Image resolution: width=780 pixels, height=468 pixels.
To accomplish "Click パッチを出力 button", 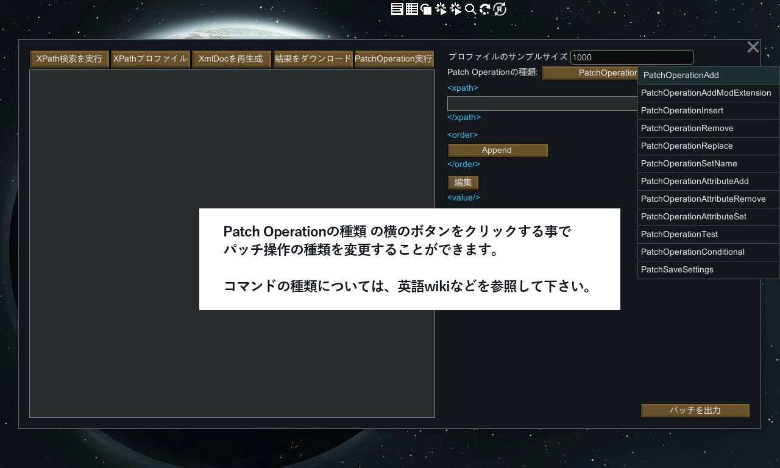I will 695,411.
